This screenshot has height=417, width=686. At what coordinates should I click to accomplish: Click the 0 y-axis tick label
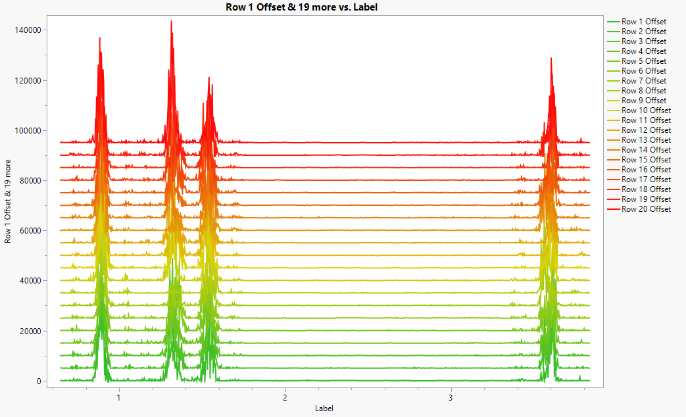pos(39,381)
